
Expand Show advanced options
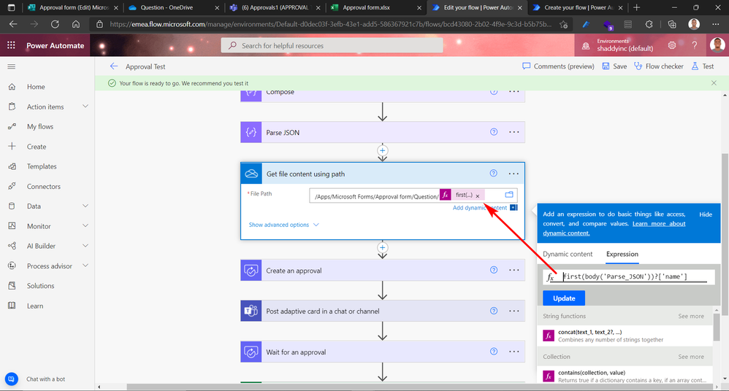tap(283, 225)
